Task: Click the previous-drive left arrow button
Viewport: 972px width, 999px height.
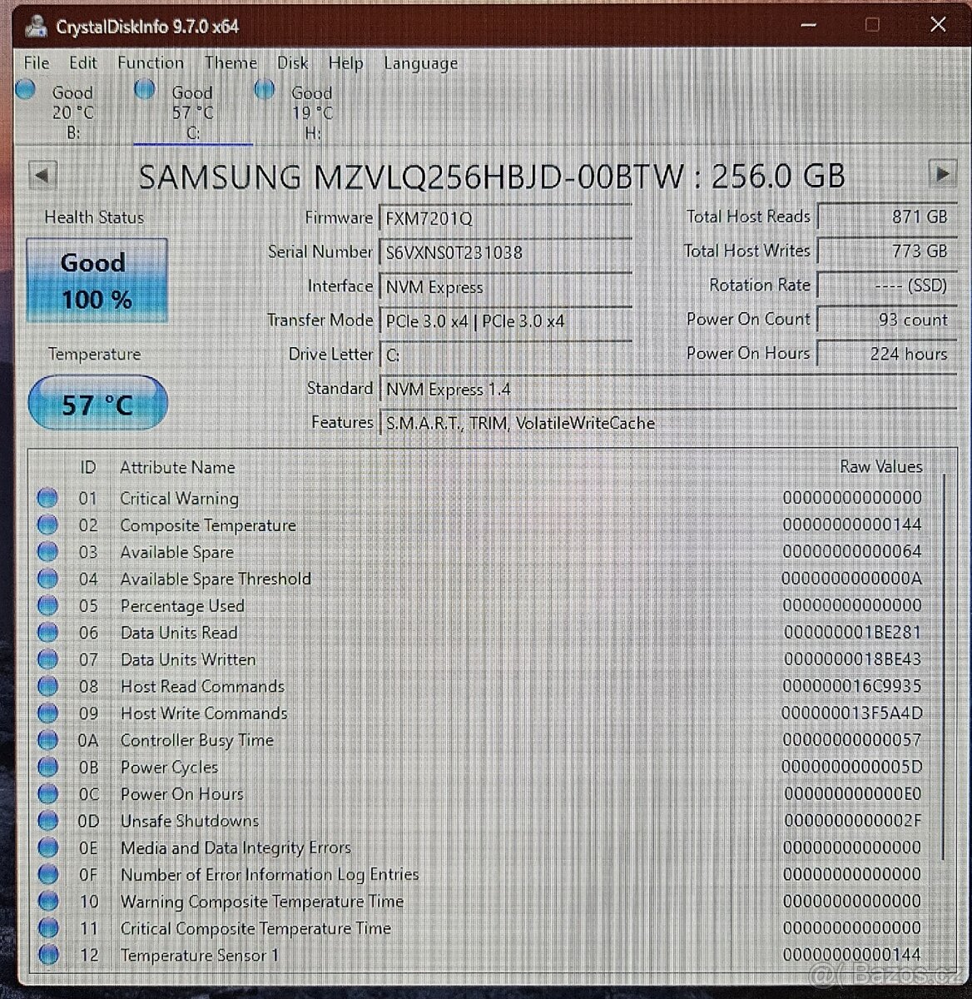Action: 42,175
